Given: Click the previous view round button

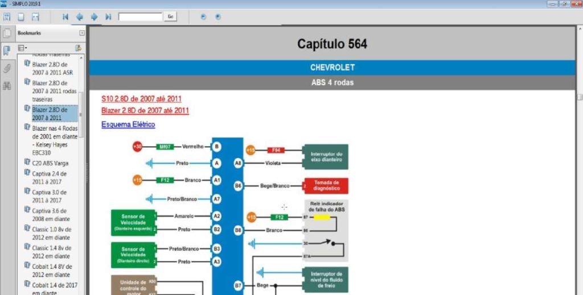Looking at the screenshot, I should click(x=203, y=16).
